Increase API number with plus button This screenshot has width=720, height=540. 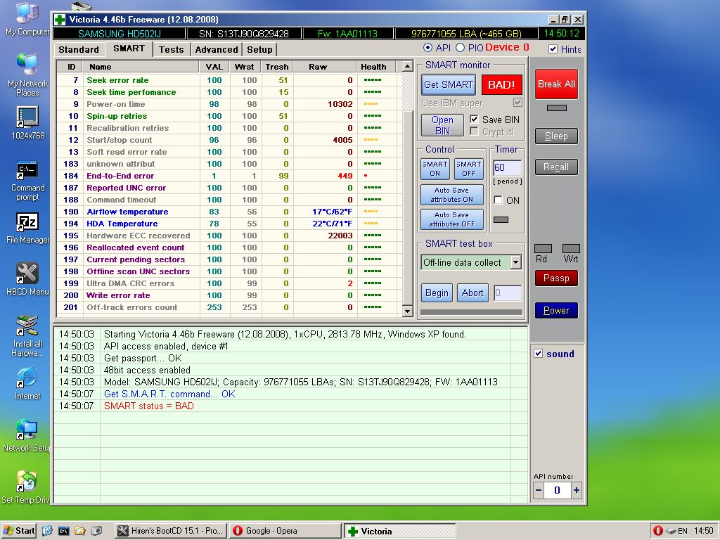[577, 490]
